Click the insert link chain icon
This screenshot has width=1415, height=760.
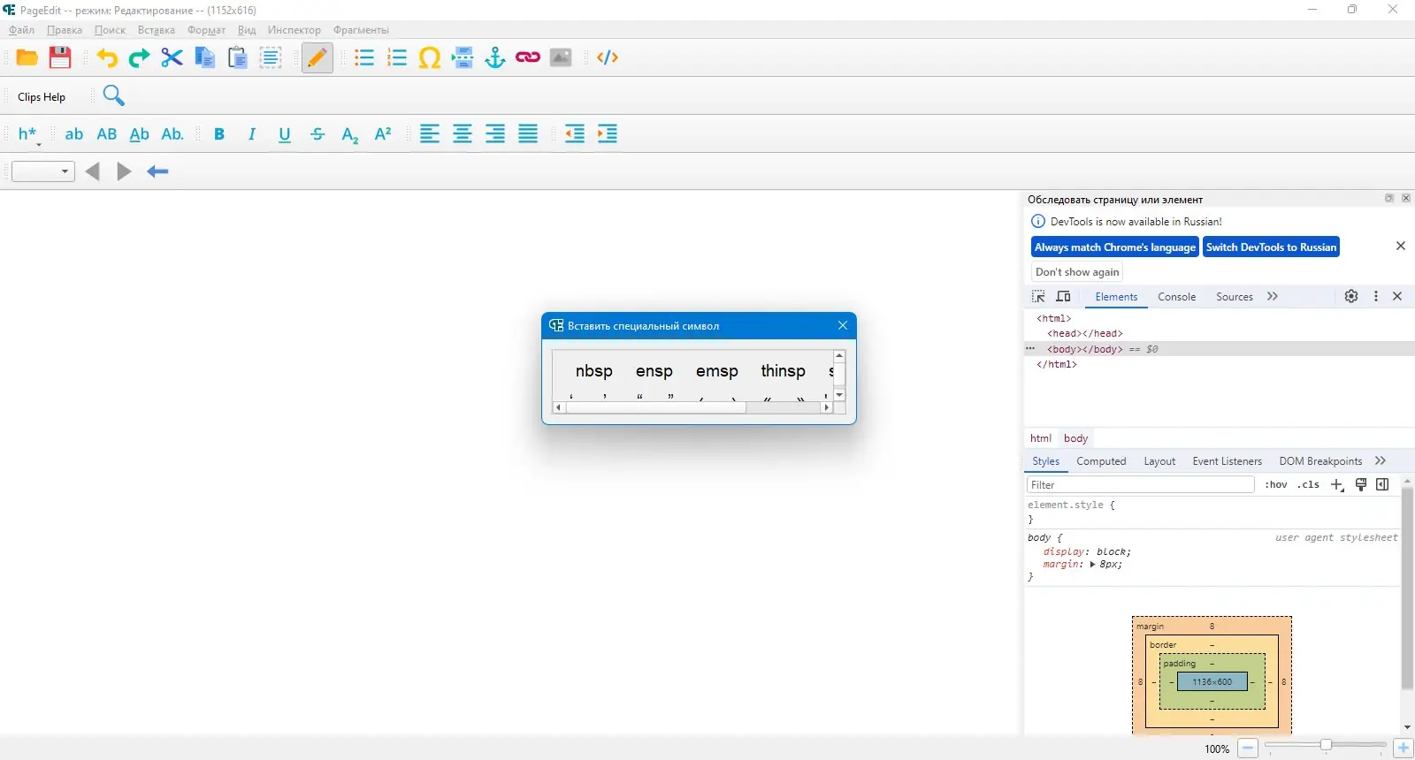[x=528, y=57]
